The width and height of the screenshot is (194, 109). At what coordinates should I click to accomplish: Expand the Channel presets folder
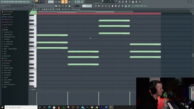point(8,22)
